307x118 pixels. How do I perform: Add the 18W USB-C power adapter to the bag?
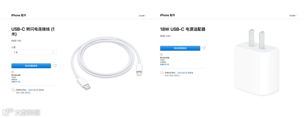pyautogui.click(x=180, y=48)
